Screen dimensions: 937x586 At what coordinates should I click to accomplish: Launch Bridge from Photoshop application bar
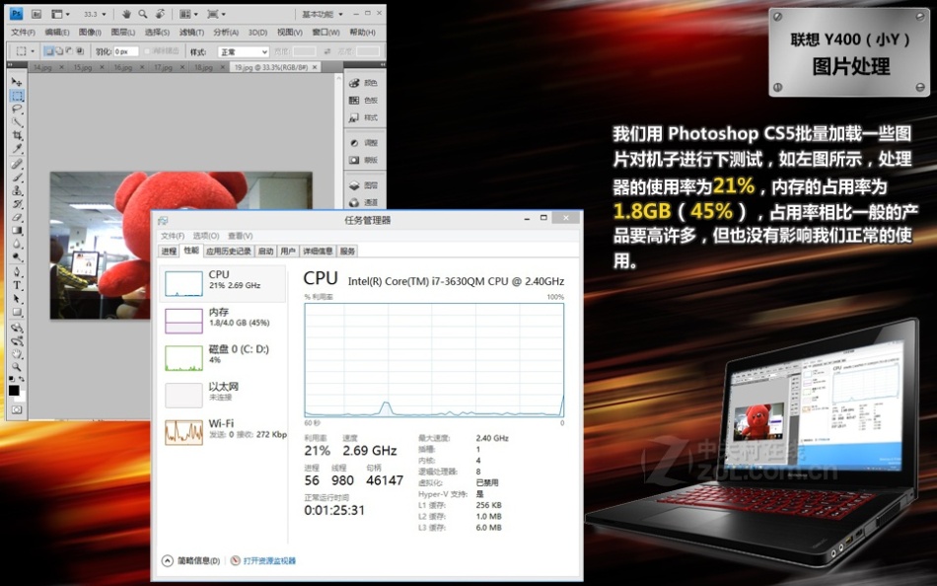36,14
